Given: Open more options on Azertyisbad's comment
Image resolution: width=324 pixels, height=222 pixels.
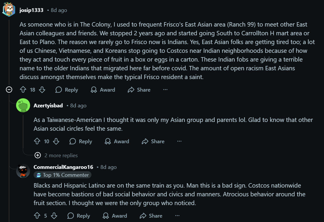Looking at the screenshot, I should point(179,141).
